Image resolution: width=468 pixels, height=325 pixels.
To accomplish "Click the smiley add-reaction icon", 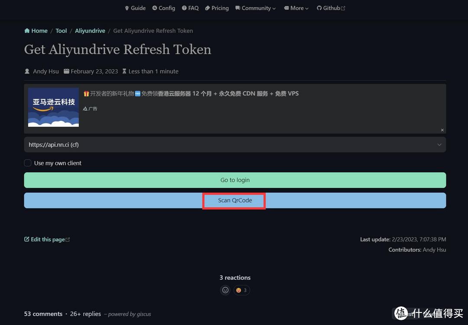I will (x=225, y=290).
